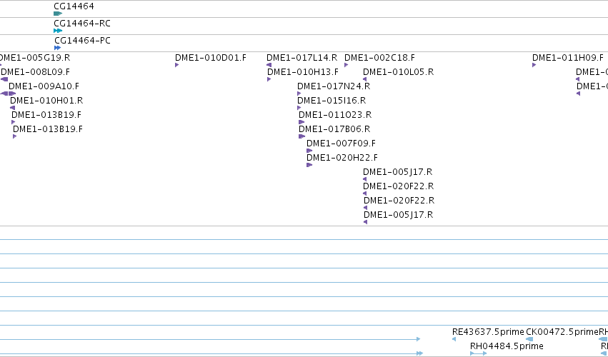Click the DME1-009A10.F label
The width and height of the screenshot is (608, 357).
[44, 86]
